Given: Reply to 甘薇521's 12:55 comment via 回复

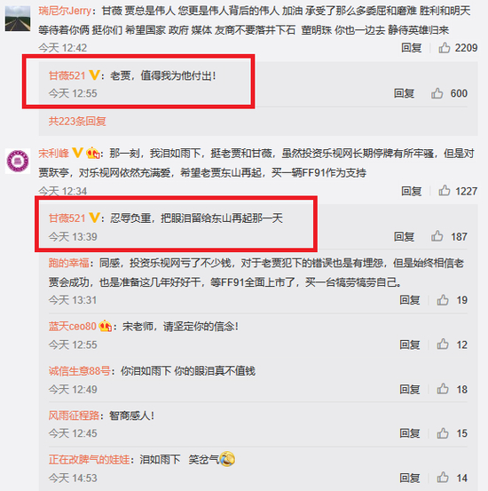Looking at the screenshot, I should [x=404, y=93].
